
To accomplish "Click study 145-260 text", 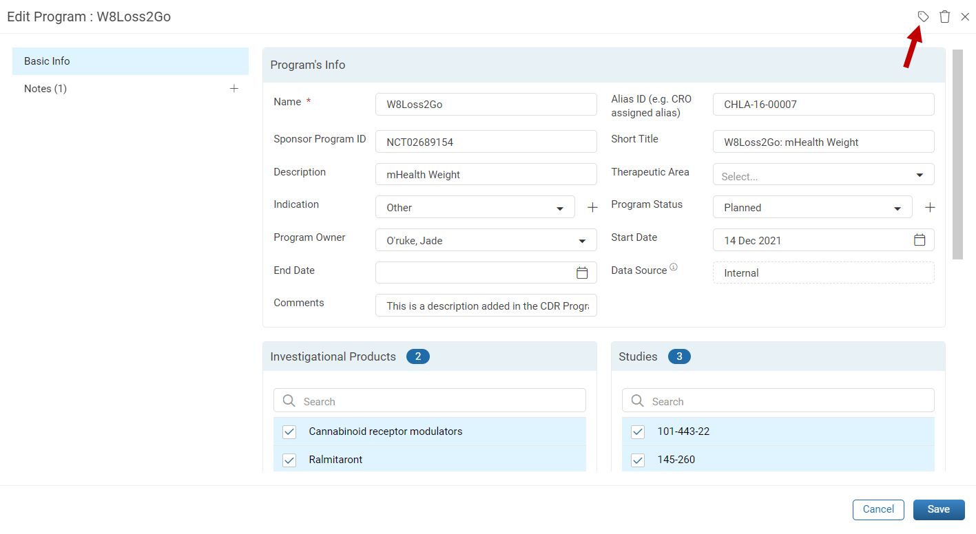I will click(676, 460).
